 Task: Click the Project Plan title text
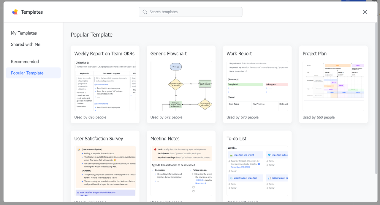point(314,54)
